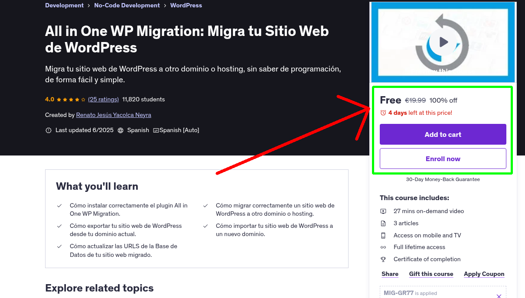525x298 pixels.
Task: Open the Development breadcrumb link
Action: click(64, 5)
